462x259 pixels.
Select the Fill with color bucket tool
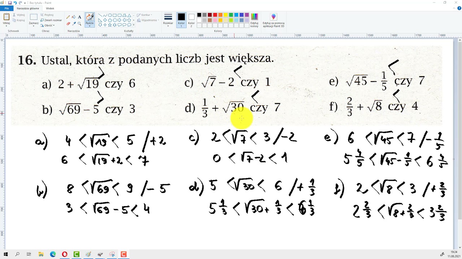point(74,17)
